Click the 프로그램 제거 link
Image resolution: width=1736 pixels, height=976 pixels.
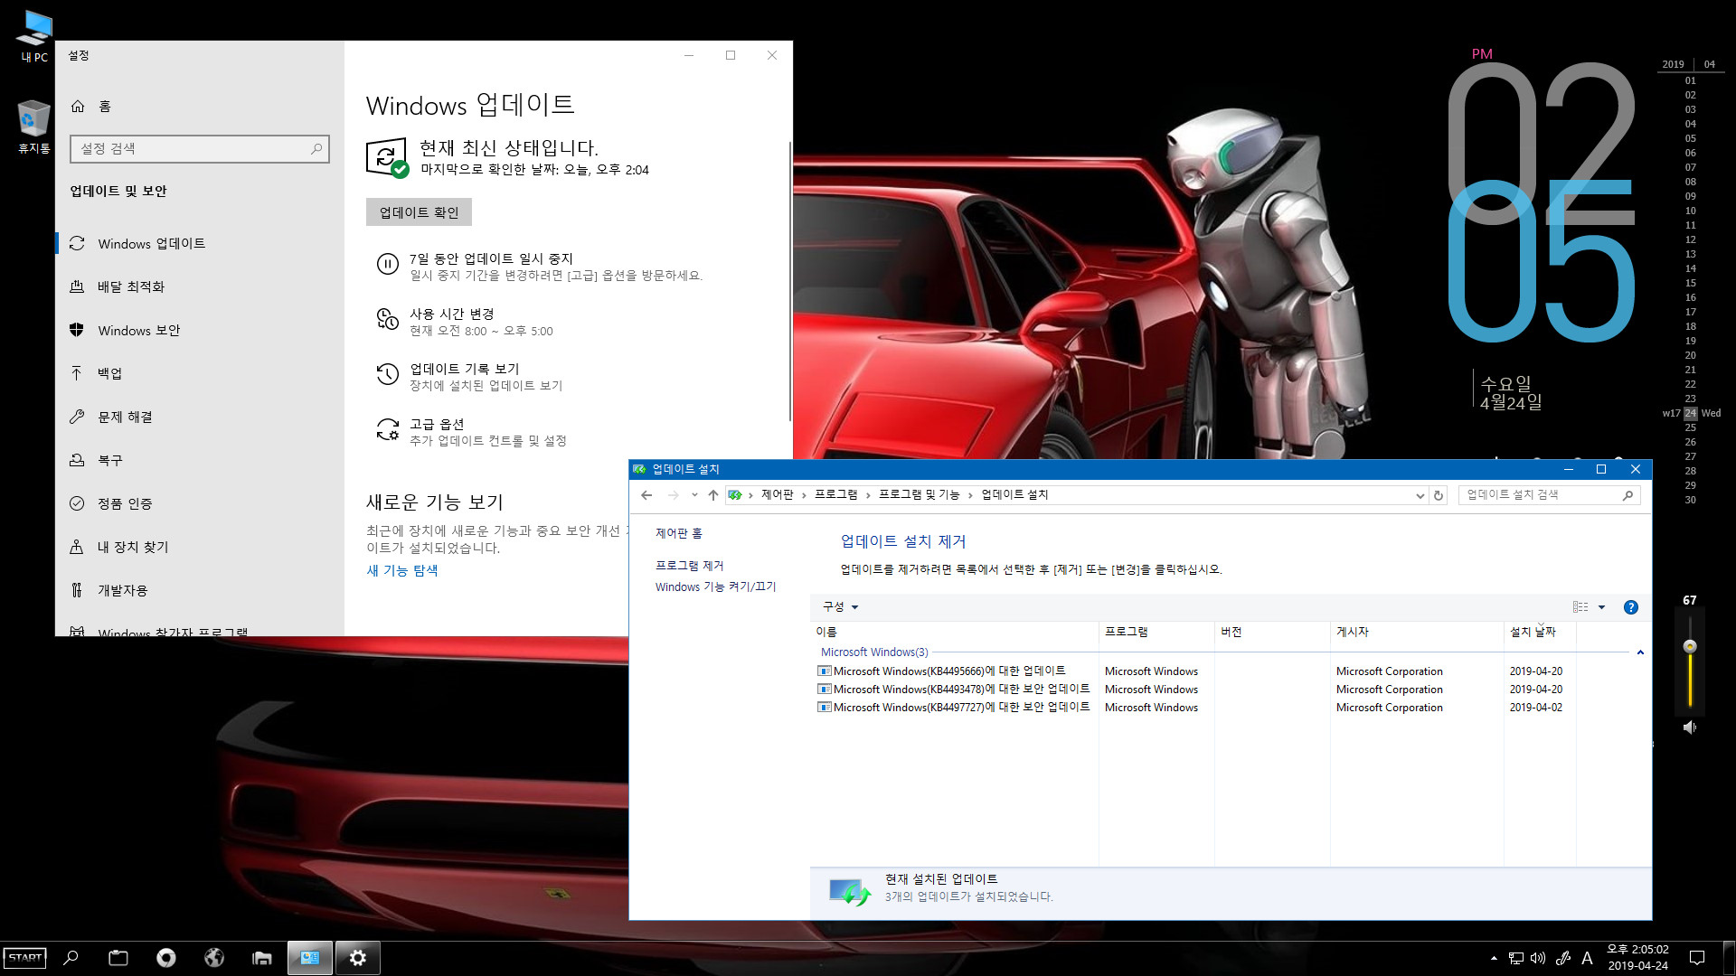click(x=689, y=565)
